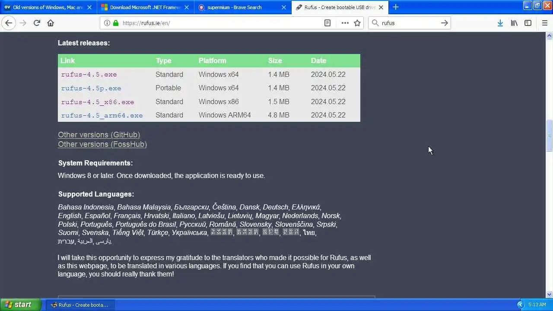Toggle reader view icon in address bar

[x=327, y=23]
